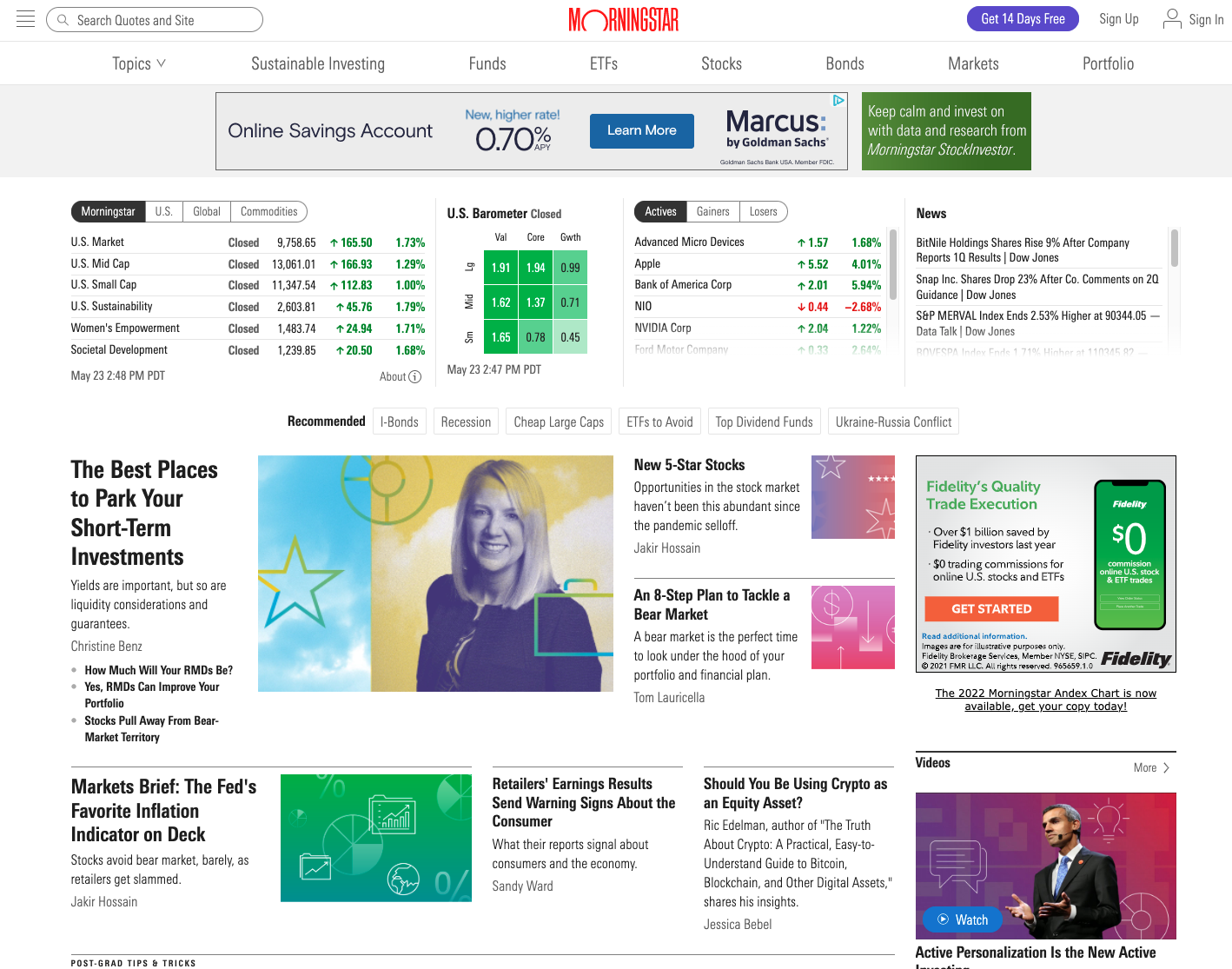Open the Stocks navigation item

pyautogui.click(x=722, y=63)
